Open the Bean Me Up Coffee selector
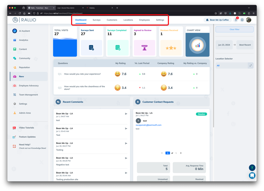Viewport: 264px width, 191px height. click(217, 20)
